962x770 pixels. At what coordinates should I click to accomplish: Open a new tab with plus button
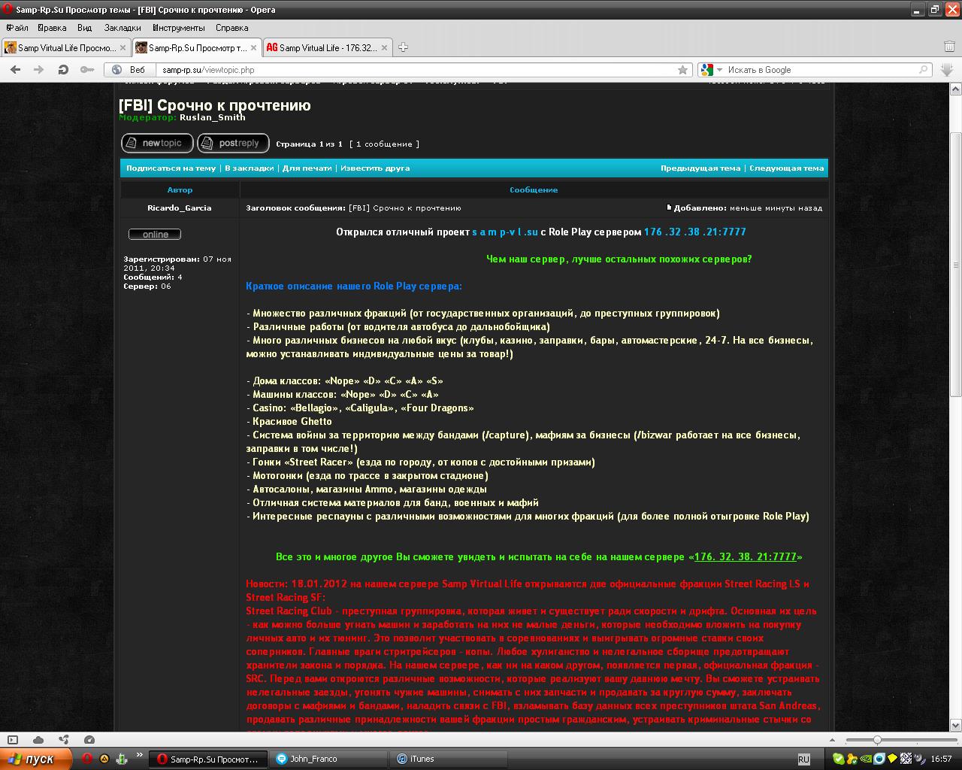403,47
